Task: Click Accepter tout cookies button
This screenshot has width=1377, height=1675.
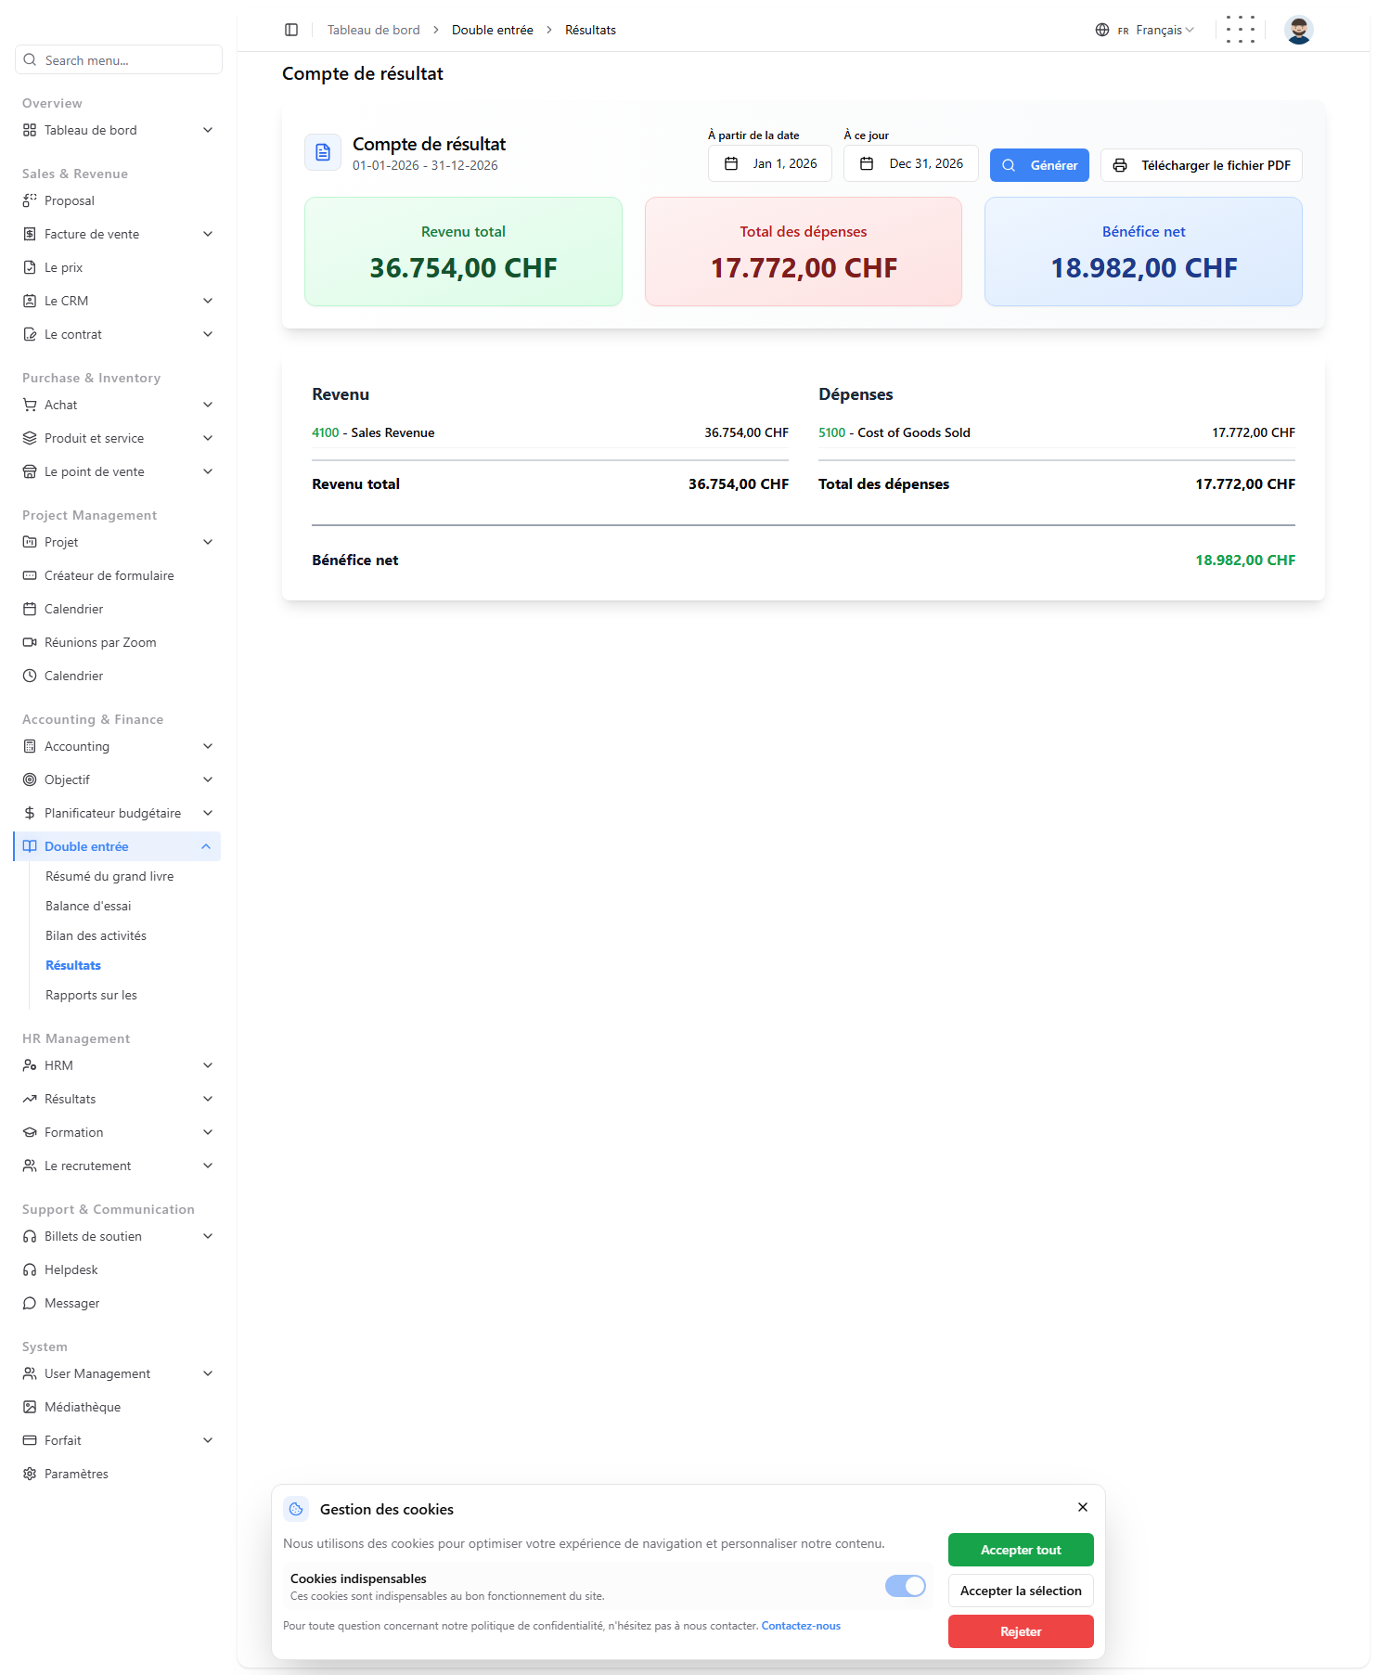Action: [1021, 1550]
